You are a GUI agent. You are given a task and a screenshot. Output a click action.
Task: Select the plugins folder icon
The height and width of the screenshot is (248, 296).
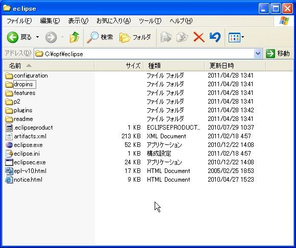(x=9, y=110)
